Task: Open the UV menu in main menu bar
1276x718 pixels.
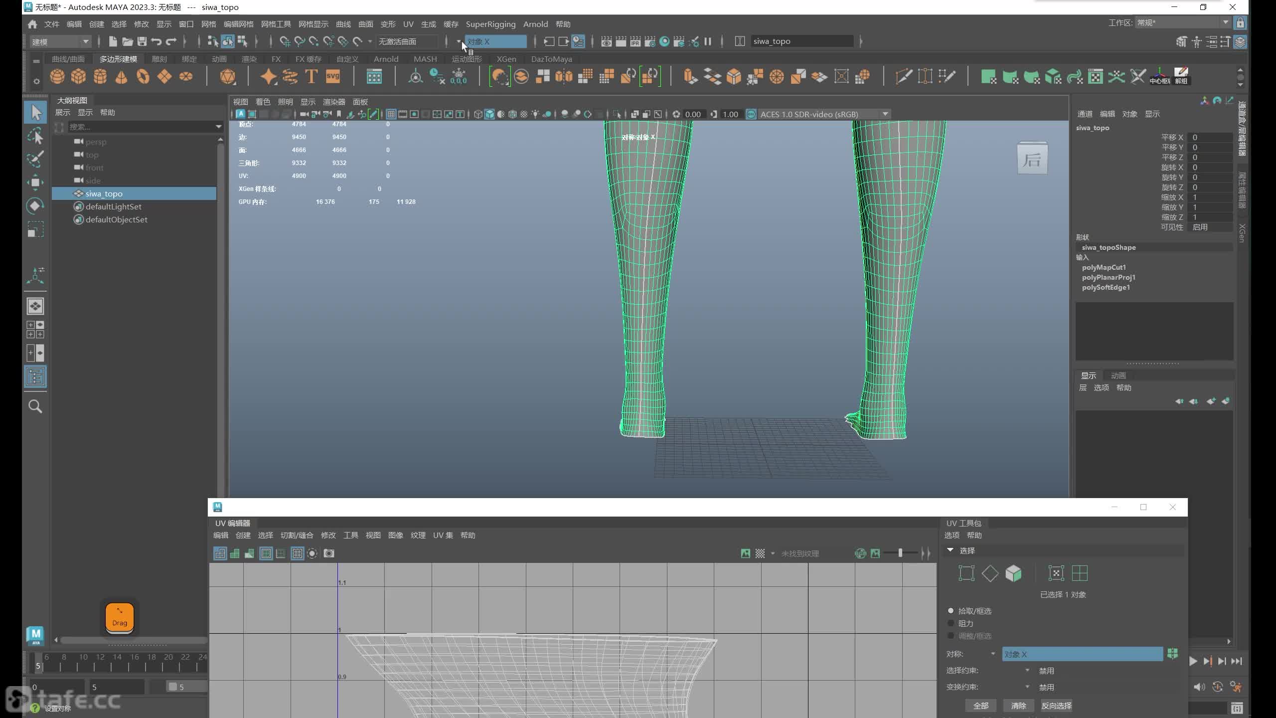Action: coord(408,24)
